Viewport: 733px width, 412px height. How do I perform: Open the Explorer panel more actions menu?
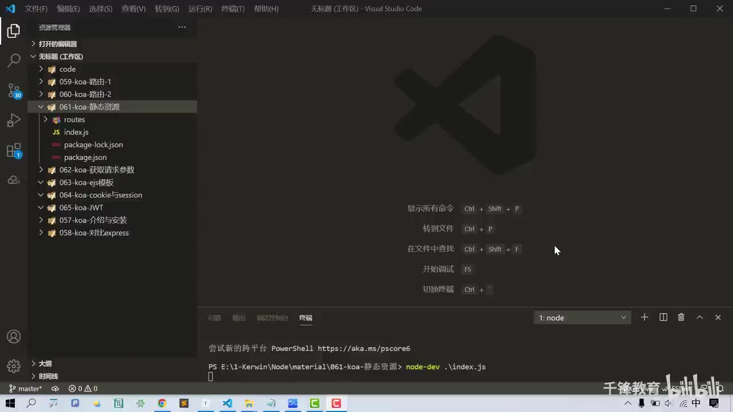182,27
